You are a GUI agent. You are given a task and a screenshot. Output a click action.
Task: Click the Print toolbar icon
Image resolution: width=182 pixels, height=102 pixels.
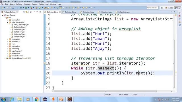(x=13, y=8)
